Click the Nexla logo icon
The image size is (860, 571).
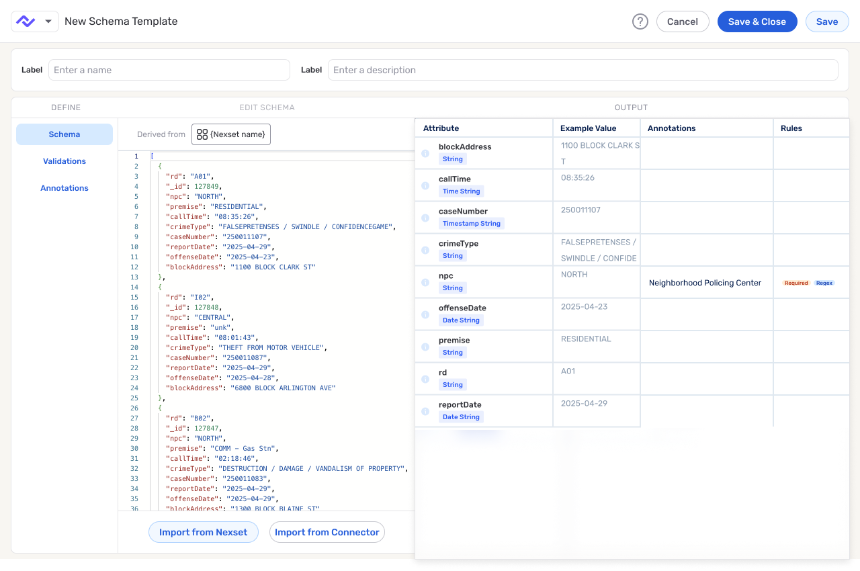point(26,21)
